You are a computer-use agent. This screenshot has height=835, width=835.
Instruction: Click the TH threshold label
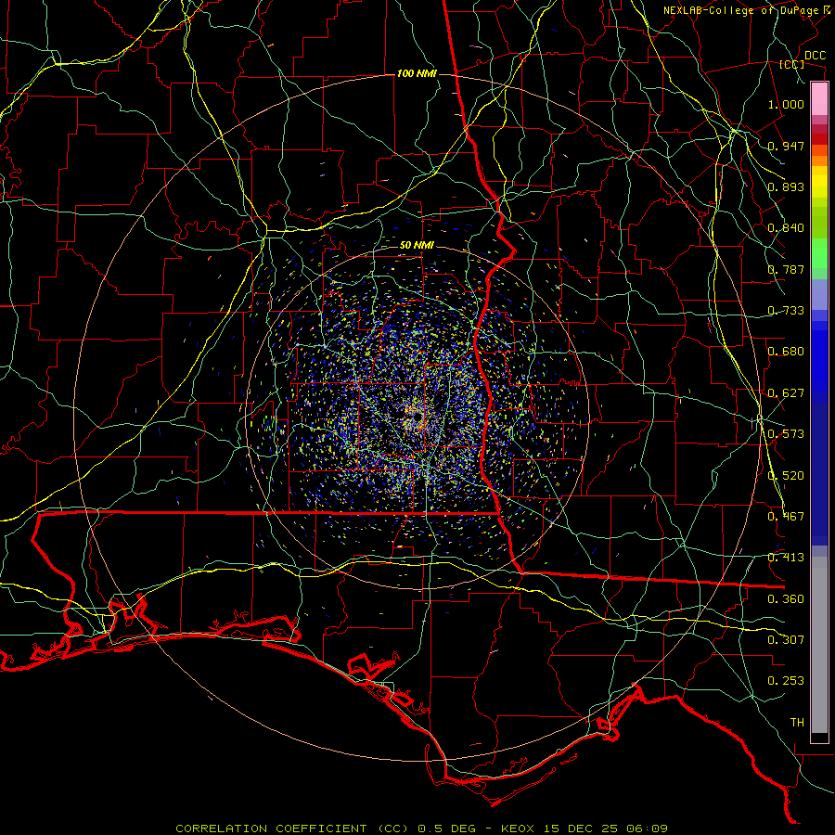(x=797, y=723)
